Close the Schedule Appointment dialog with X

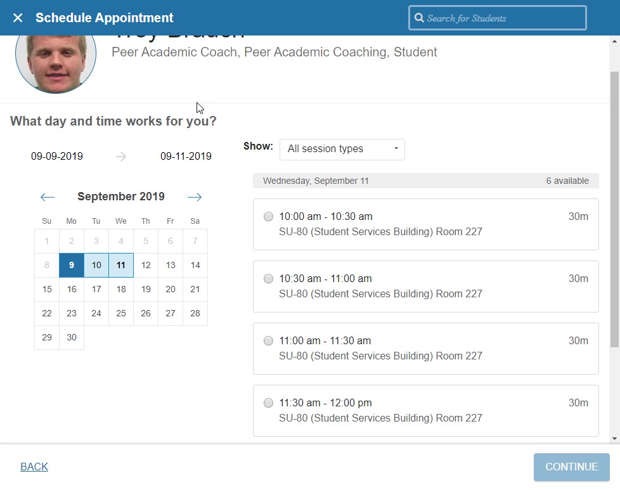[x=18, y=18]
